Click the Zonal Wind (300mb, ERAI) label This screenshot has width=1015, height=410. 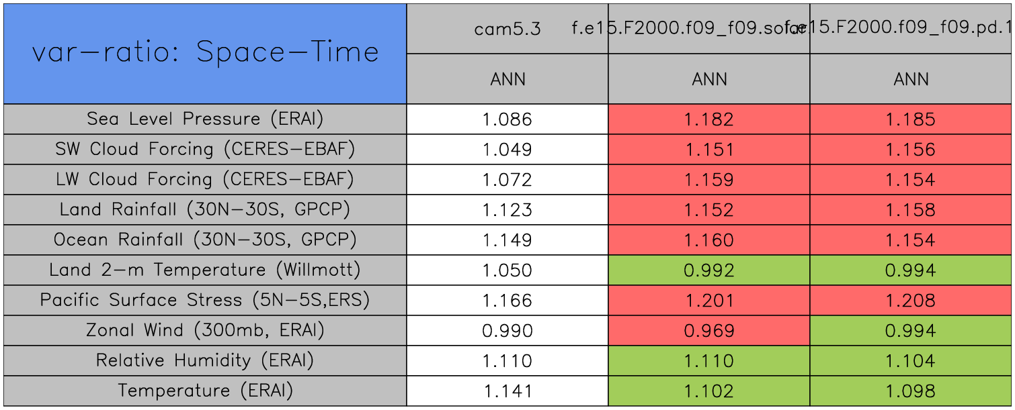(205, 331)
